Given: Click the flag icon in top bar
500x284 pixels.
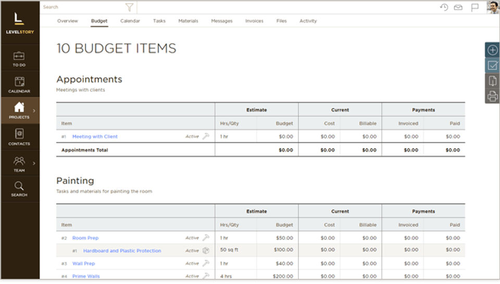Looking at the screenshot, I should coord(474,7).
